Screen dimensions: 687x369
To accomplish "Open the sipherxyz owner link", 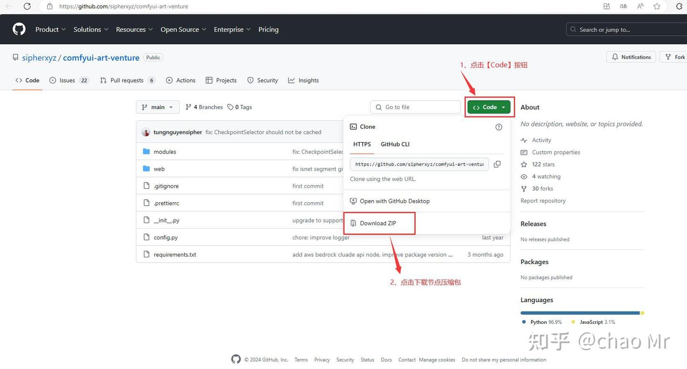I will [39, 58].
